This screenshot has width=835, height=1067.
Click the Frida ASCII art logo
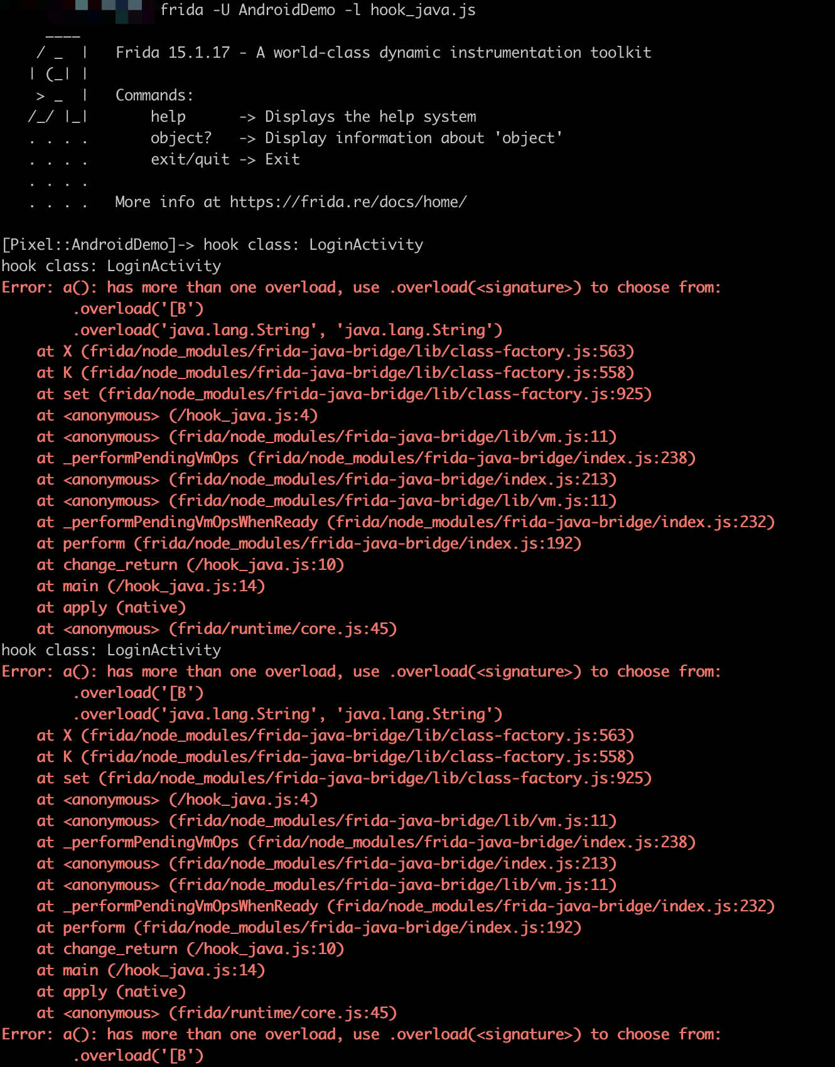[x=58, y=95]
